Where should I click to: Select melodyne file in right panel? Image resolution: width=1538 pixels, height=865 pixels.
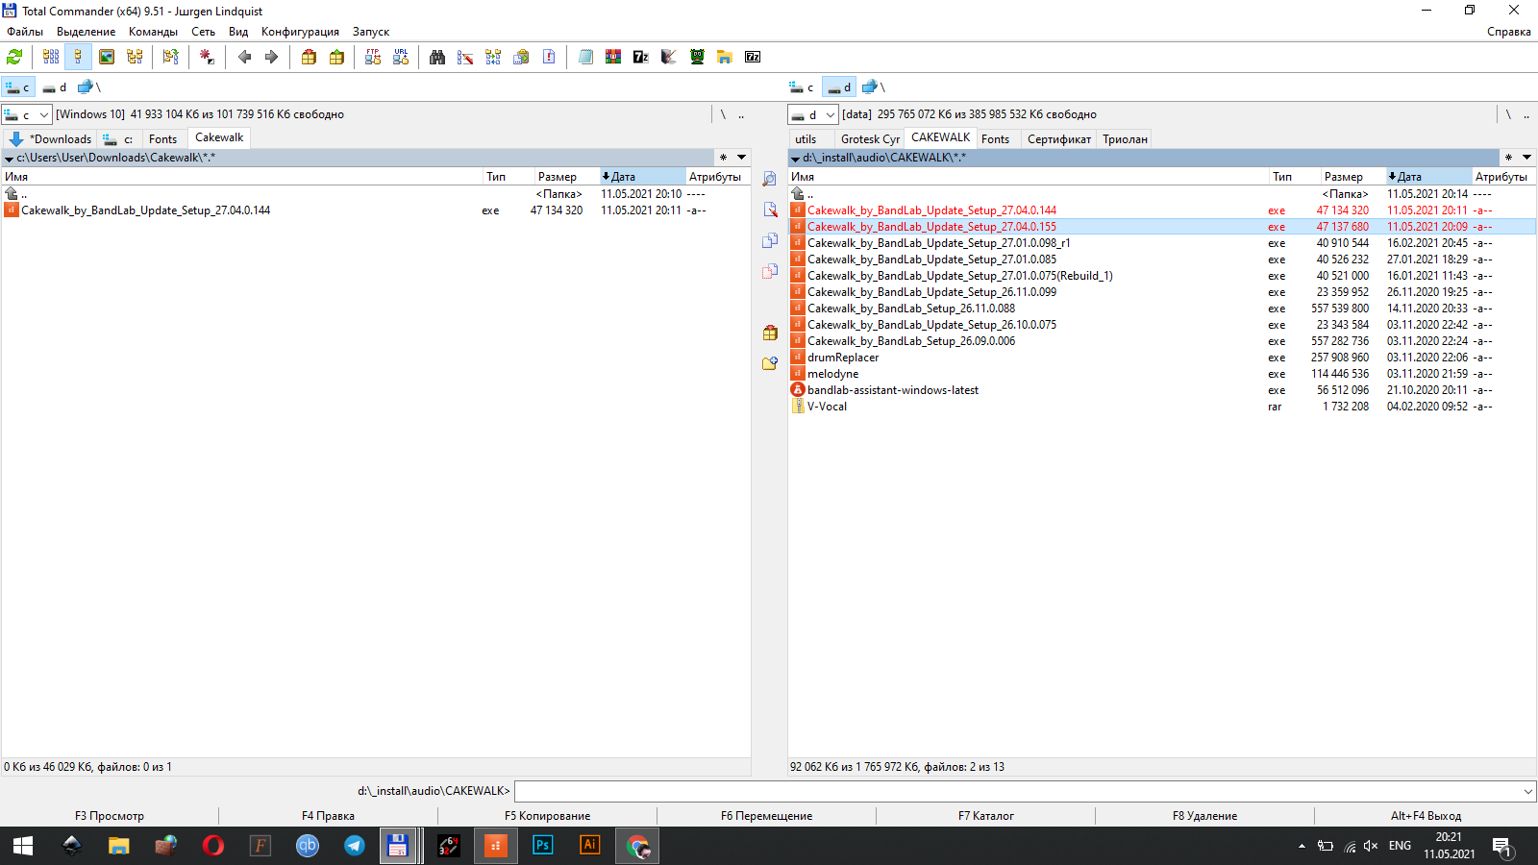click(1161, 374)
